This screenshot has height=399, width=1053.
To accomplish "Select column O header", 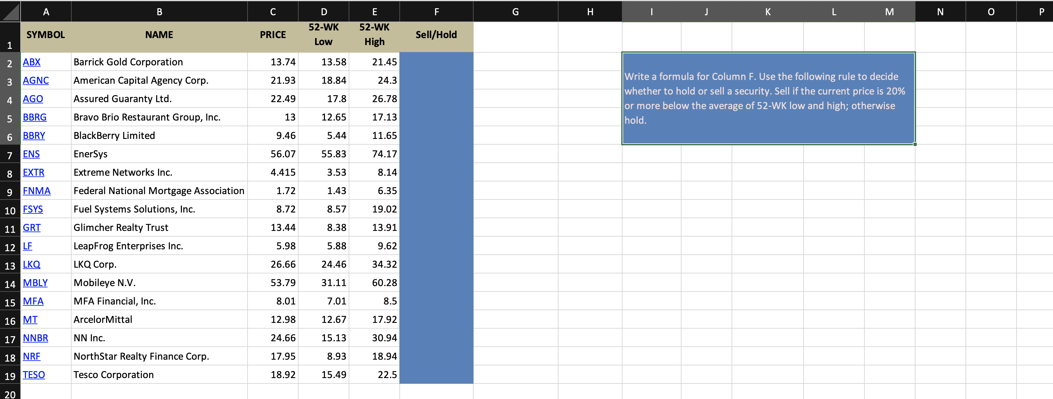I will 991,11.
